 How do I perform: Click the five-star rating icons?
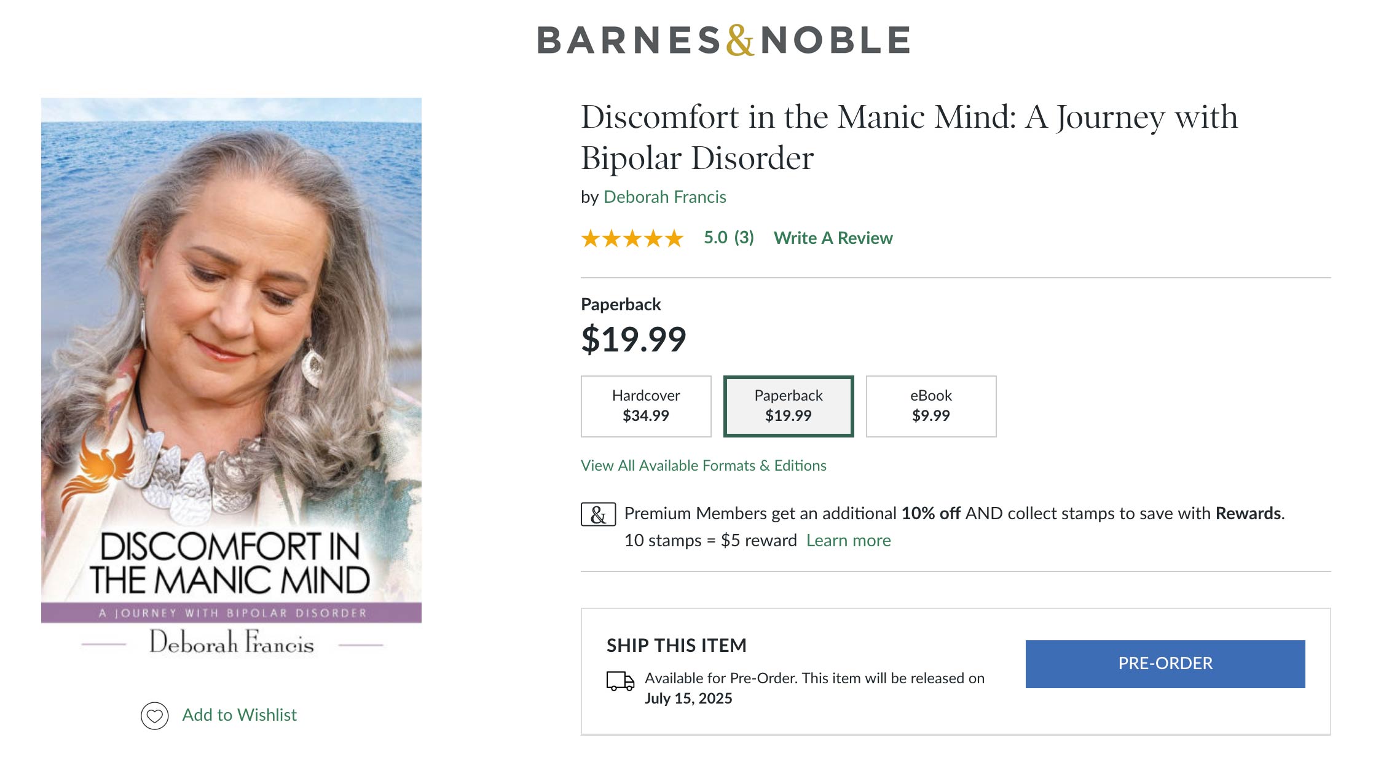[632, 238]
